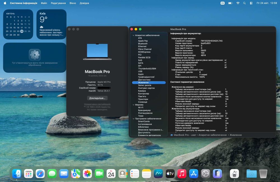This screenshot has height=182, width=280.
Task: Open Contacts from the Dock
Action: click(x=123, y=174)
